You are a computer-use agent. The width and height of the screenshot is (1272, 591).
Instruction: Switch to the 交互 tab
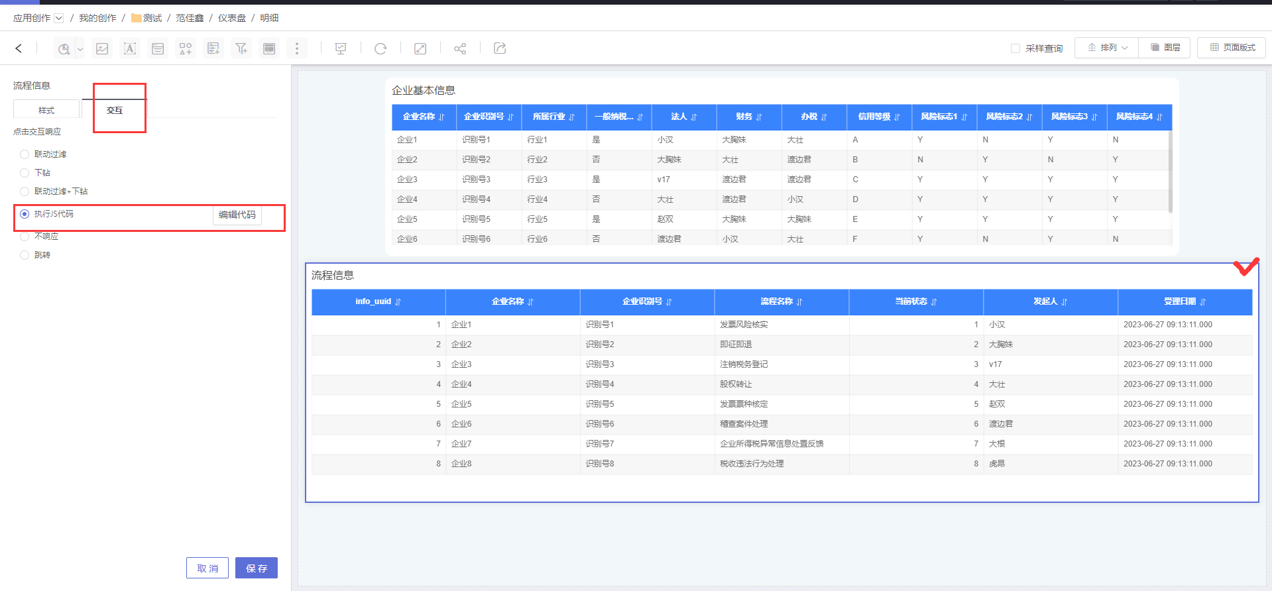pyautogui.click(x=115, y=110)
